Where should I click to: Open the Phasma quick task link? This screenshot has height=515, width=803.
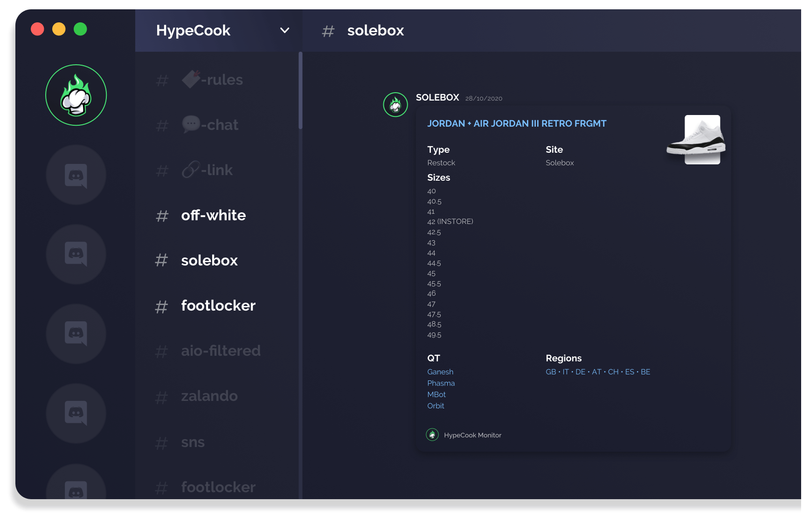(441, 383)
